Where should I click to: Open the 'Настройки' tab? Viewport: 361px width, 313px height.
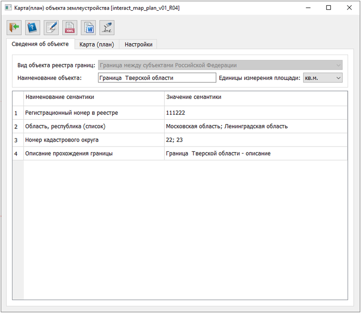tap(138, 45)
